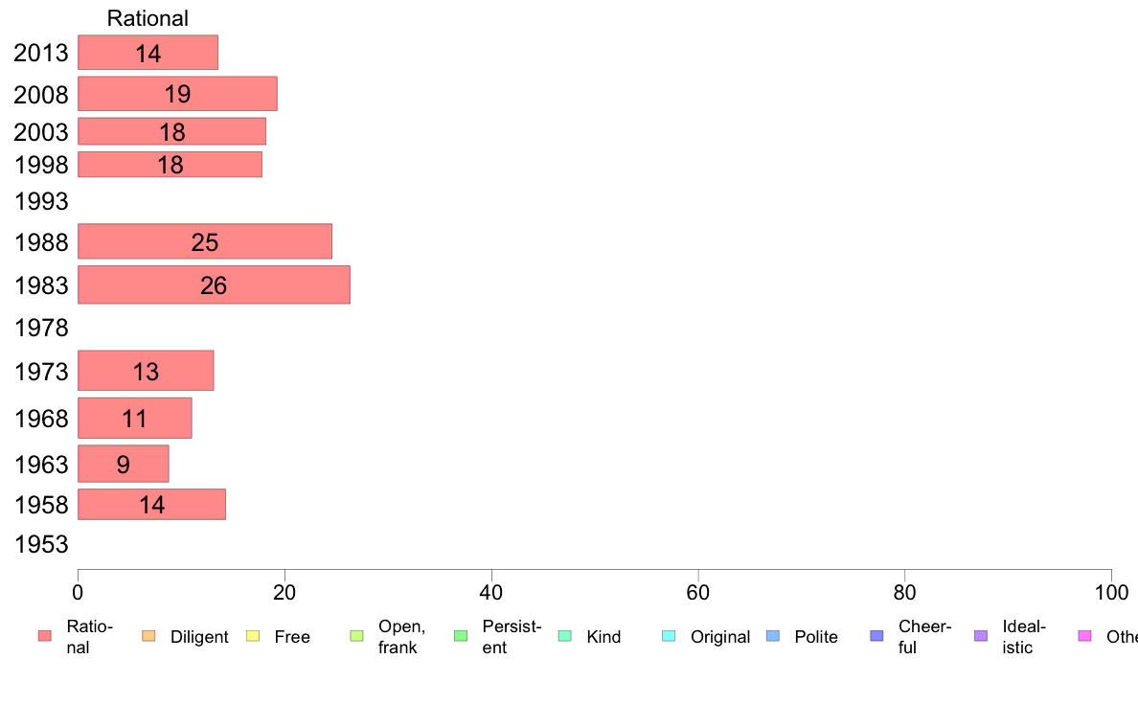
Task: Click the Persistent legend swatch
Action: [x=461, y=636]
